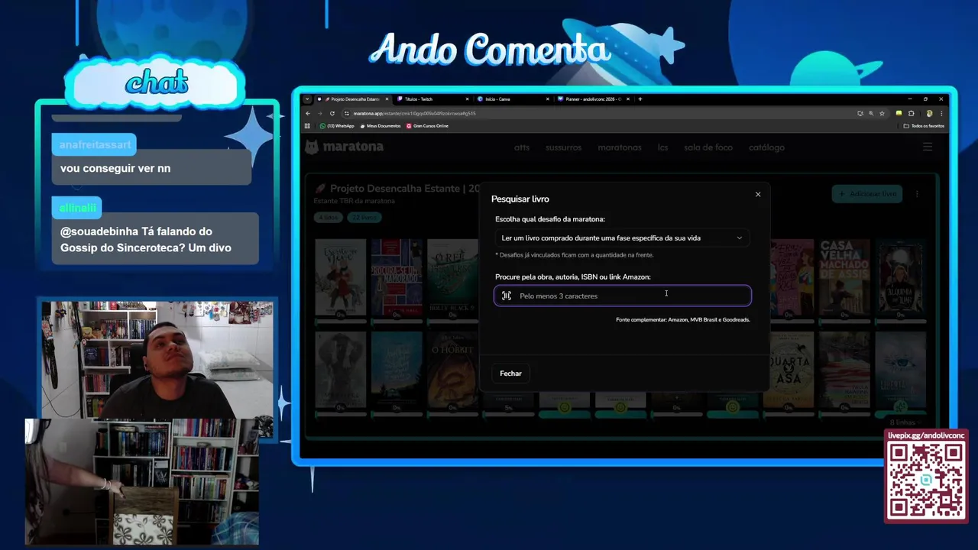The height and width of the screenshot is (550, 978).
Task: Click the Adicionar livro button
Action: [867, 194]
